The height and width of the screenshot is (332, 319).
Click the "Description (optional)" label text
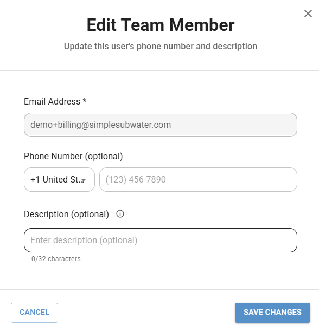coord(66,214)
